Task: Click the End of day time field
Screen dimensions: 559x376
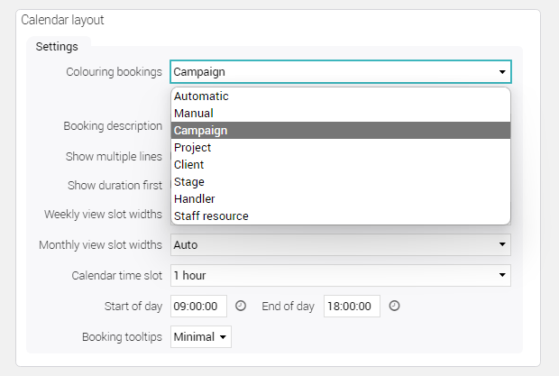Action: (352, 306)
